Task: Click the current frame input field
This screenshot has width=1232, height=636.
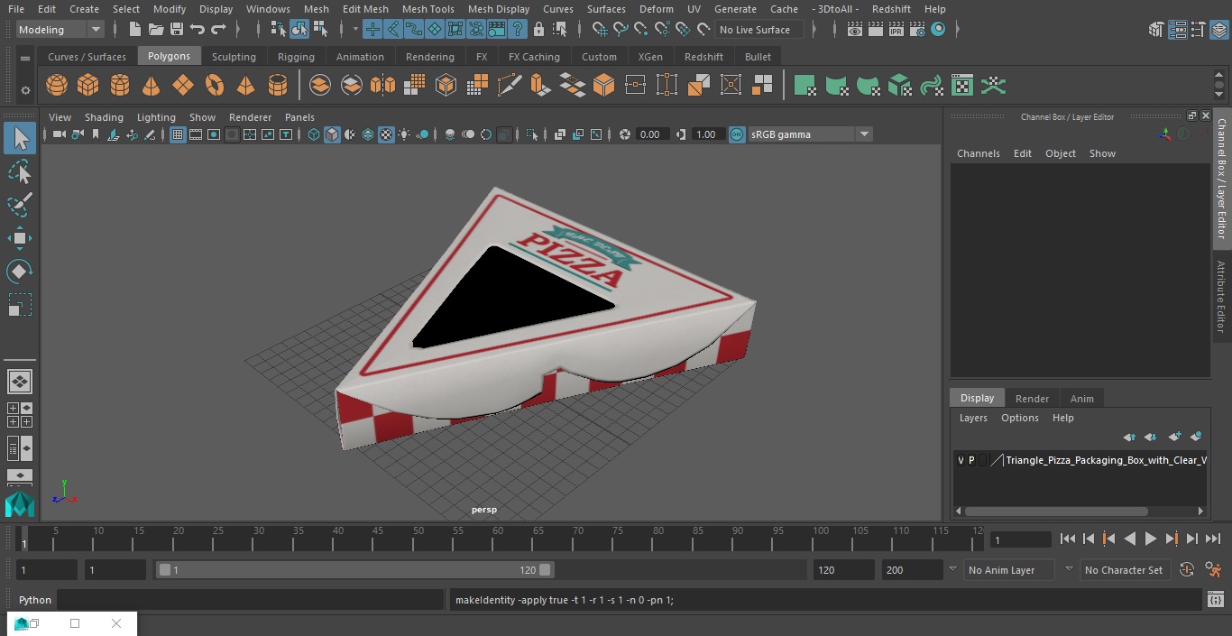Action: point(1021,539)
